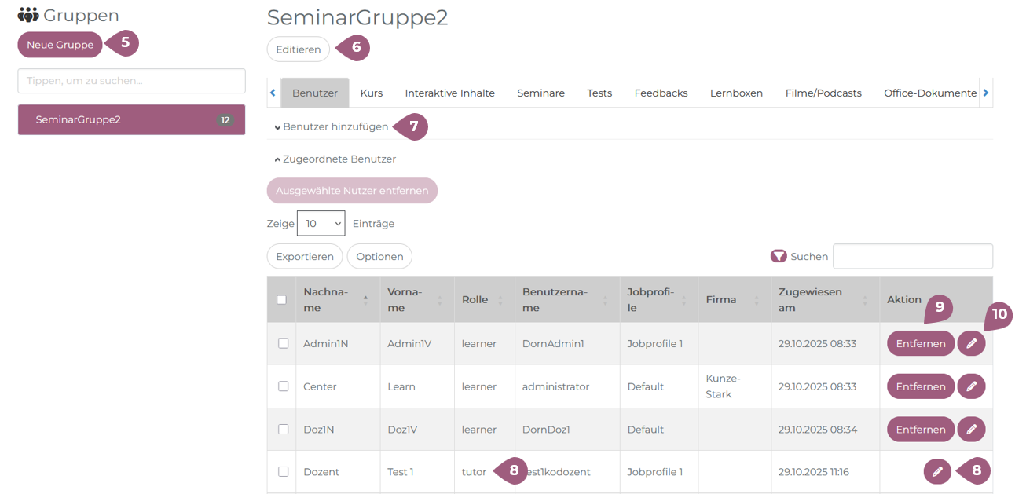Switch to the Seminare tab
Image resolution: width=1026 pixels, height=494 pixels.
click(x=540, y=93)
